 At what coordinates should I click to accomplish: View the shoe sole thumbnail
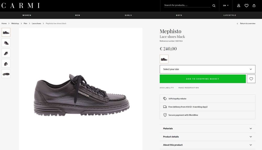pos(6,74)
